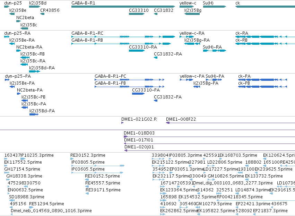
Task: Select the l(2)35Bg gene label without suffix
Action: tap(193, 10)
